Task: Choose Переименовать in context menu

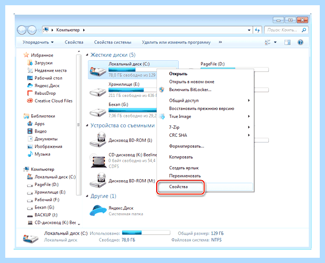Action: (x=185, y=176)
